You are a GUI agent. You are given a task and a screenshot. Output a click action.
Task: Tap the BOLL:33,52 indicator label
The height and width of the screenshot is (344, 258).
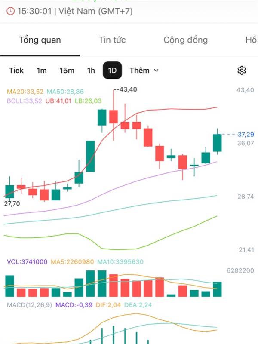point(25,101)
